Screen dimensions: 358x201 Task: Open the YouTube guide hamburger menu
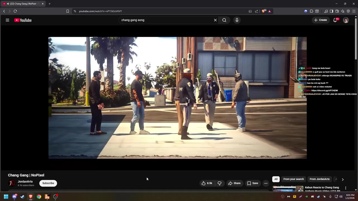click(x=8, y=20)
